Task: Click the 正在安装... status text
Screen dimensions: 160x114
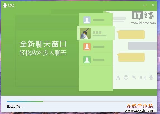Action: (x=14, y=106)
